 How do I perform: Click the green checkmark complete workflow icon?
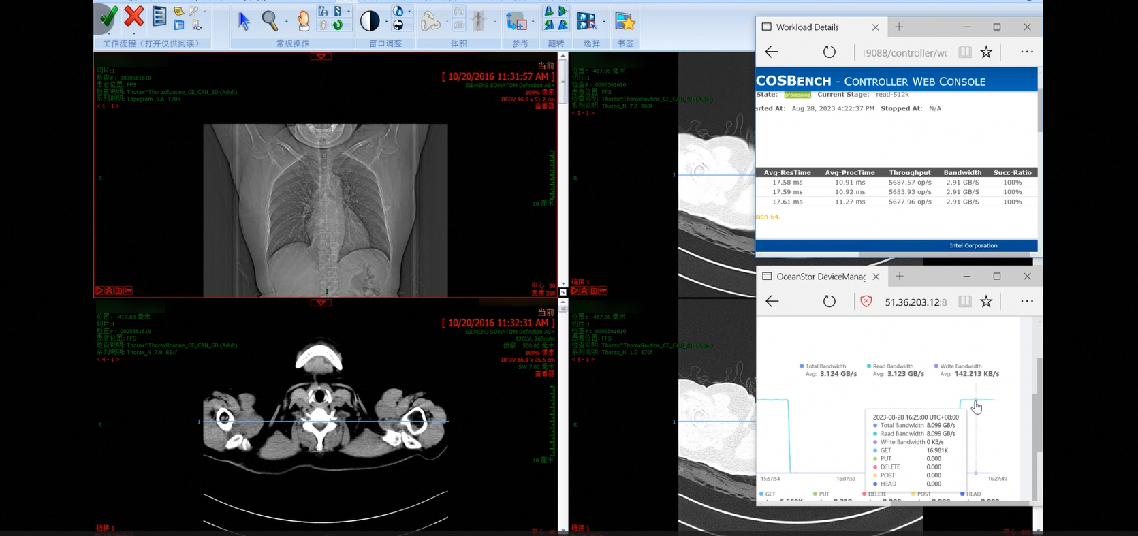click(108, 16)
